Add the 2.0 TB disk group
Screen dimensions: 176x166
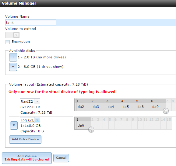13,57
